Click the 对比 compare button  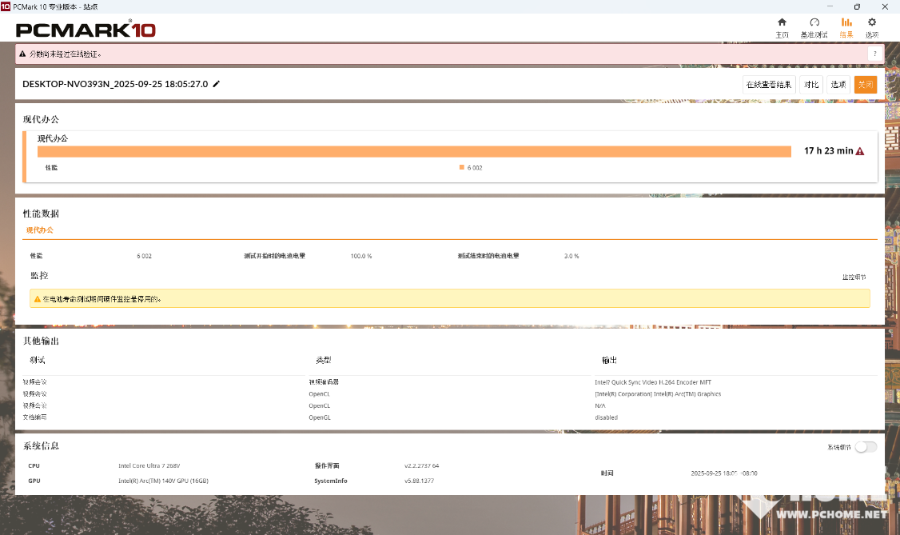pos(811,85)
